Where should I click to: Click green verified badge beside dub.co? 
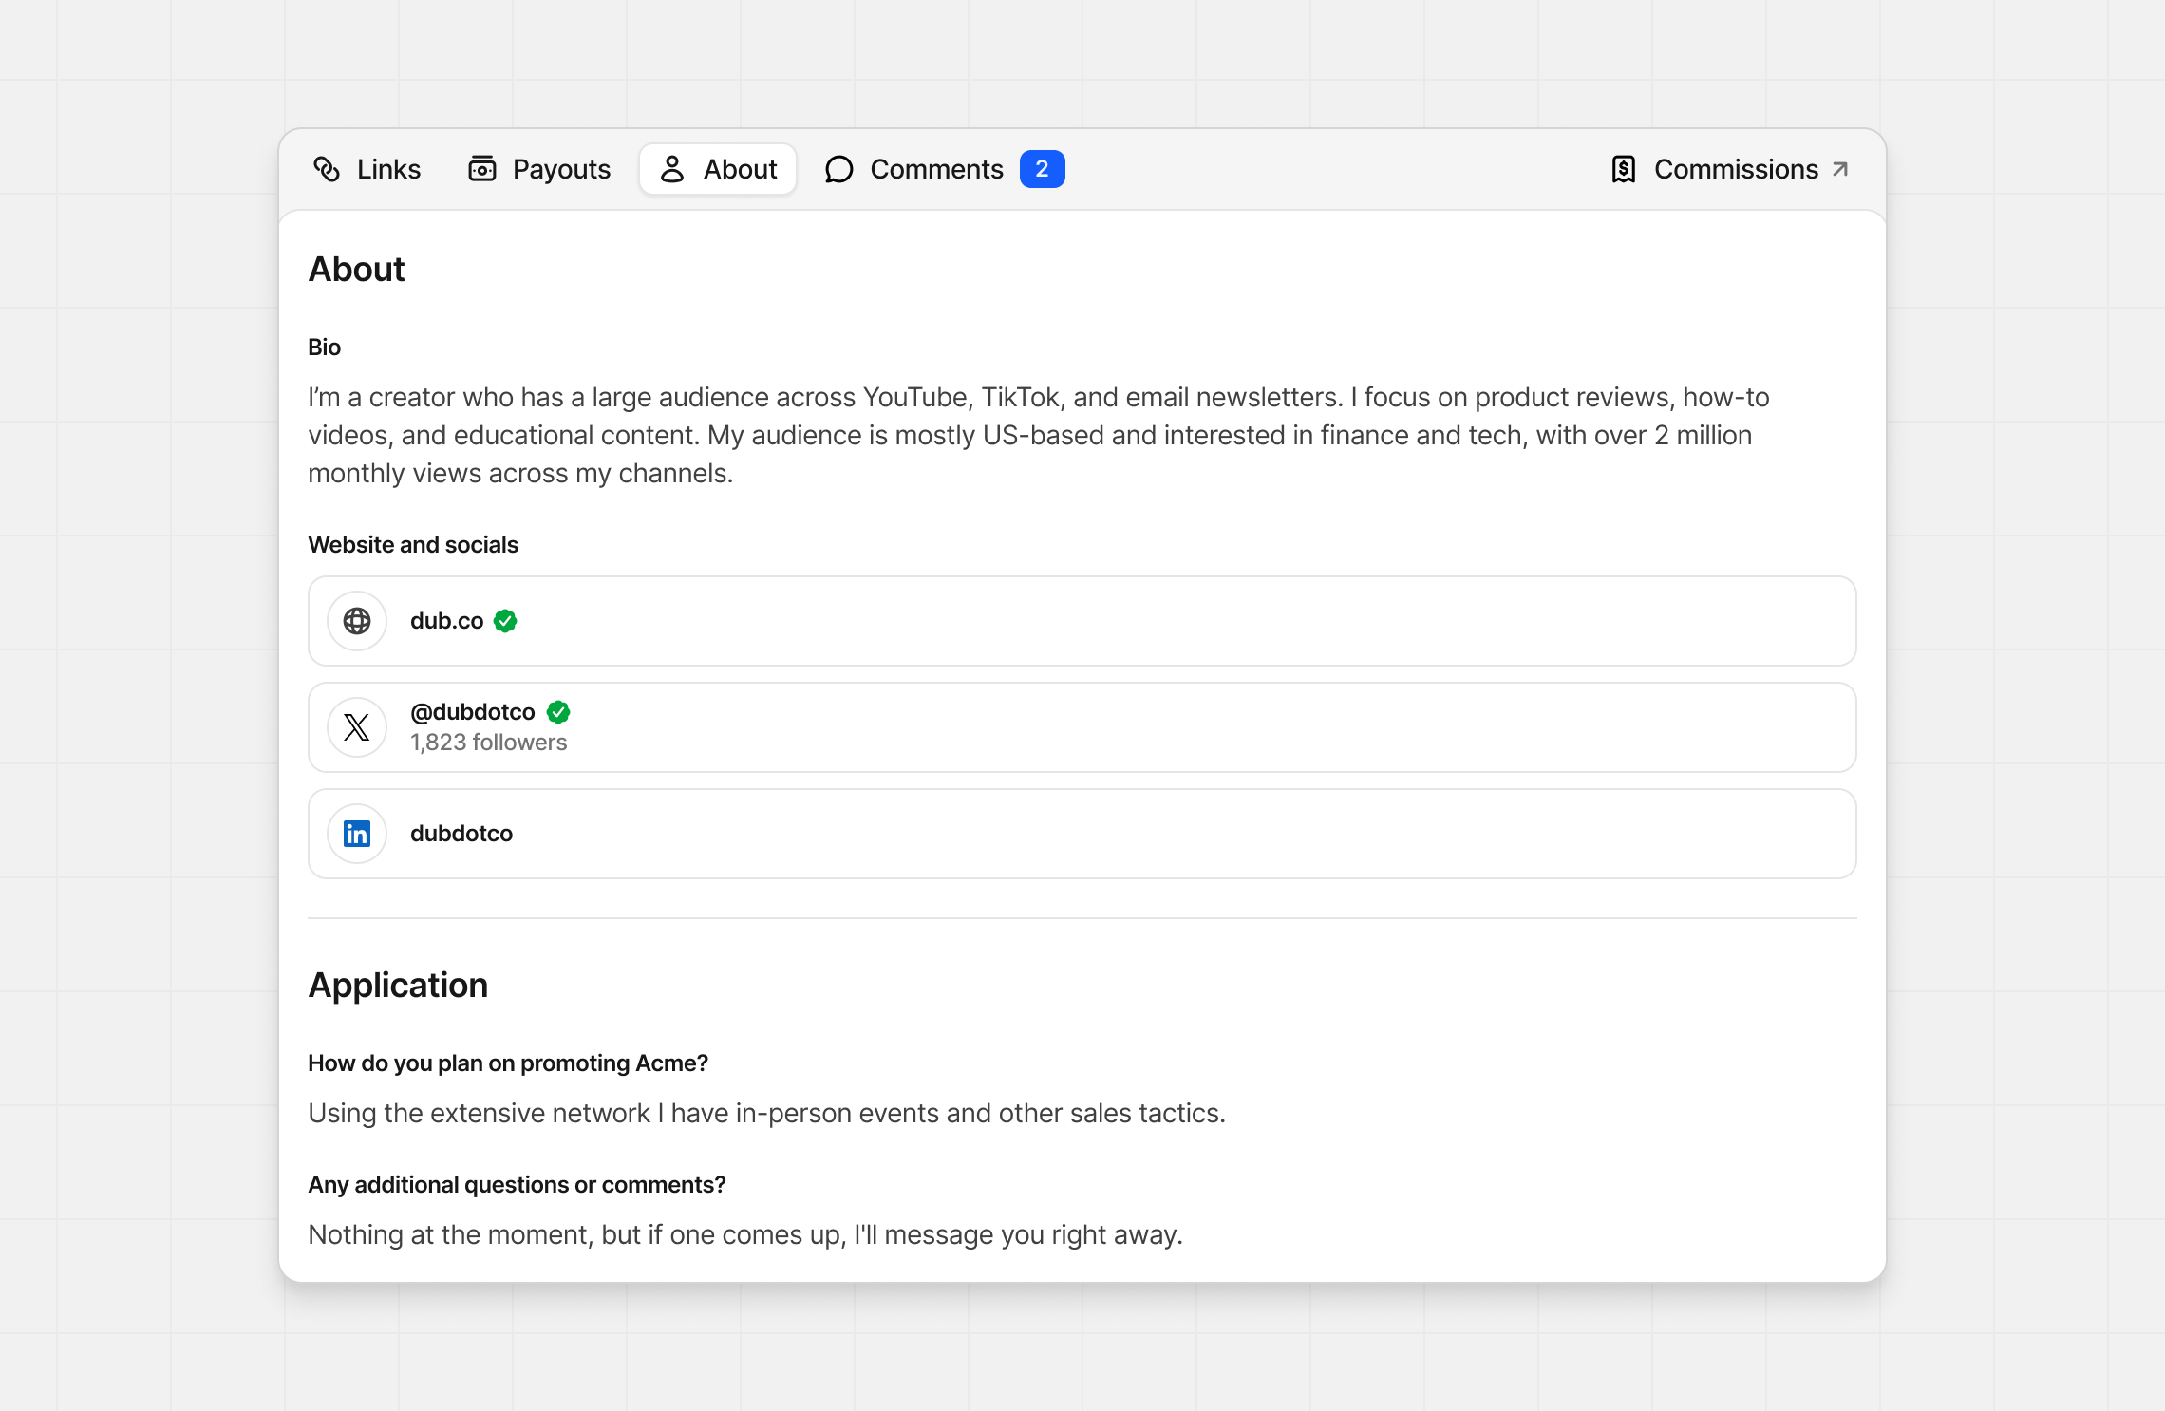[505, 621]
